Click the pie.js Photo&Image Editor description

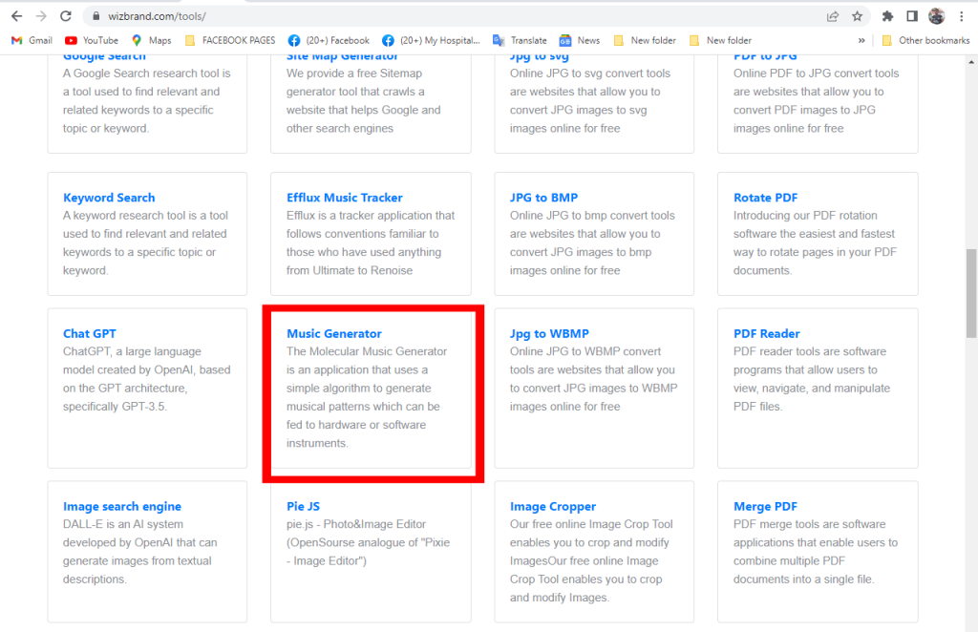pyautogui.click(x=368, y=542)
